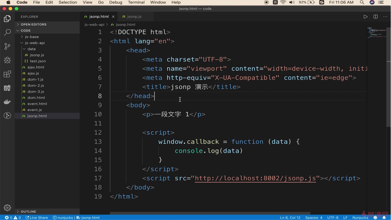Open the Sogou input icon in menu bar
The height and width of the screenshot is (220, 391).
[322, 2]
